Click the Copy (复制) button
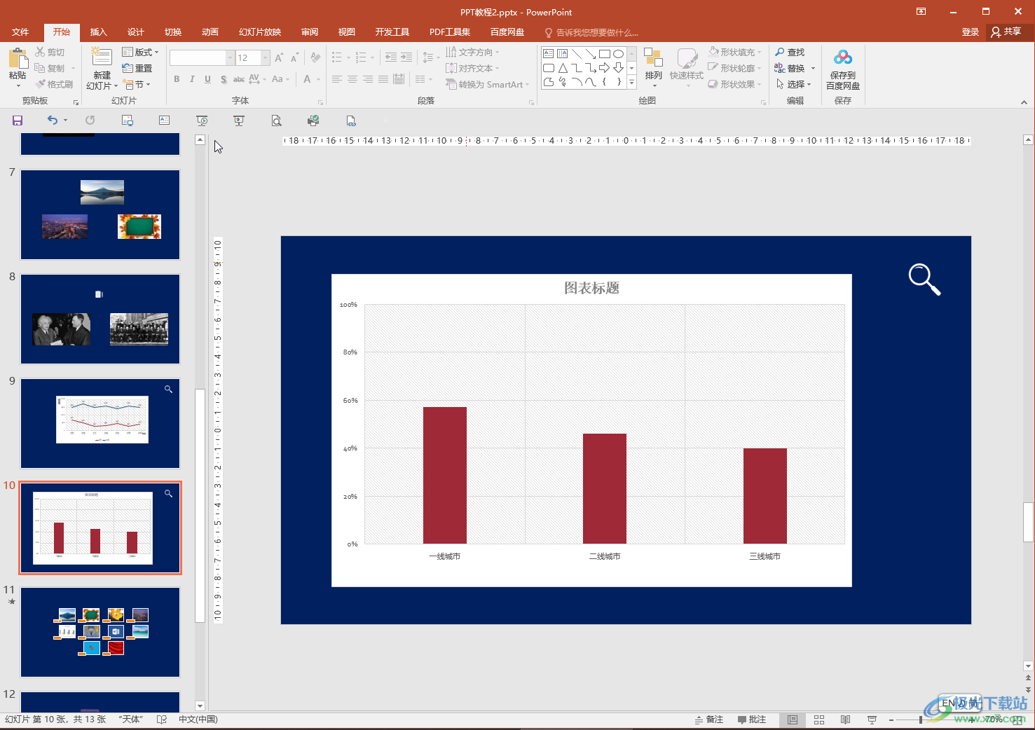The width and height of the screenshot is (1035, 730). click(50, 68)
